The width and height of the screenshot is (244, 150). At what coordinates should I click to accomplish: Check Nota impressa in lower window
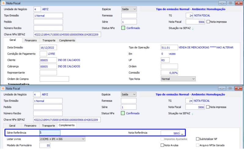tap(208, 107)
